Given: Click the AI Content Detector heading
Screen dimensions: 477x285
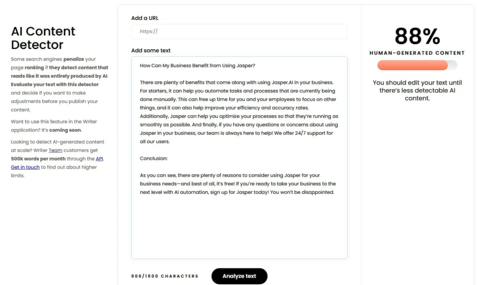Looking at the screenshot, I should tap(43, 38).
